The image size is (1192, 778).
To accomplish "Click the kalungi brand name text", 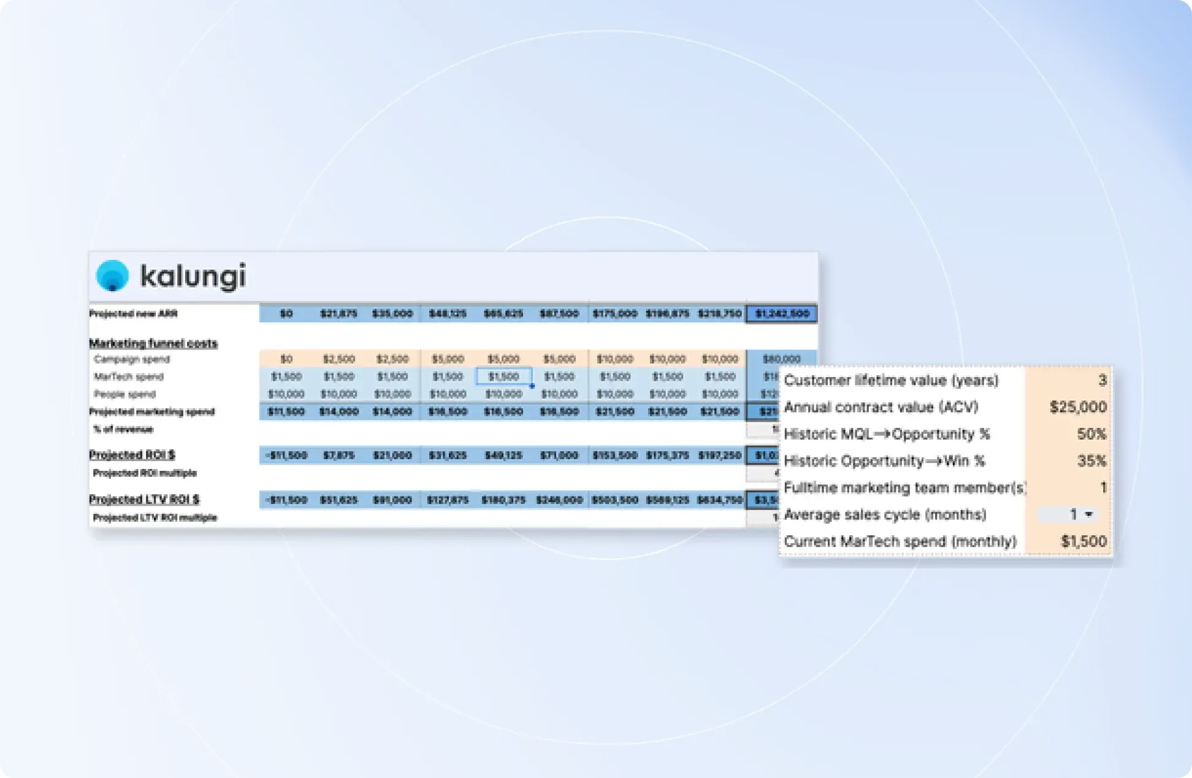I will point(193,276).
